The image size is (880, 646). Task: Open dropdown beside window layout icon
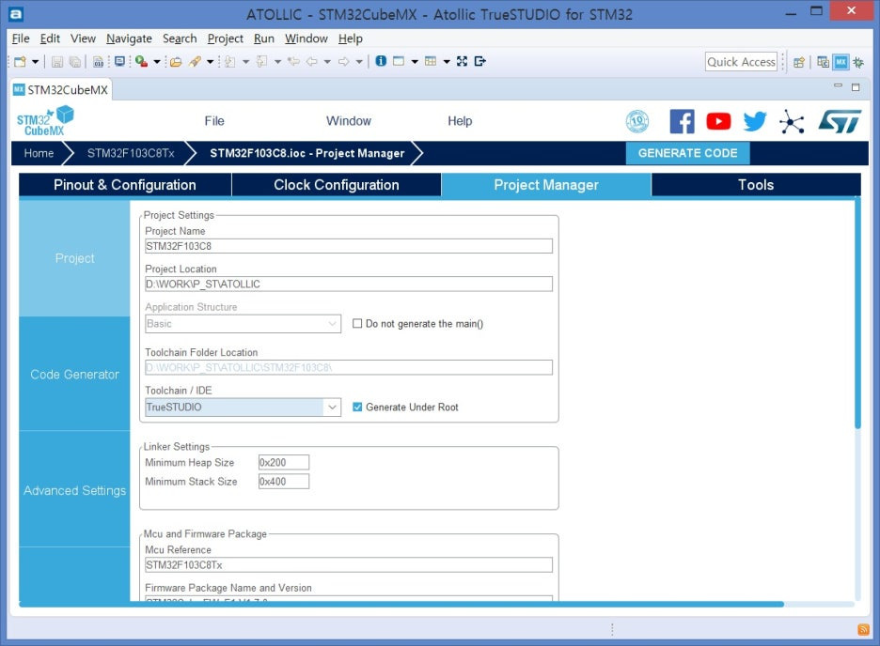pyautogui.click(x=415, y=62)
